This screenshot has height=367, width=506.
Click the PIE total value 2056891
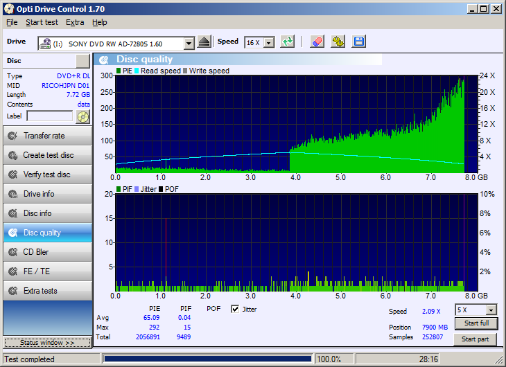coord(148,337)
